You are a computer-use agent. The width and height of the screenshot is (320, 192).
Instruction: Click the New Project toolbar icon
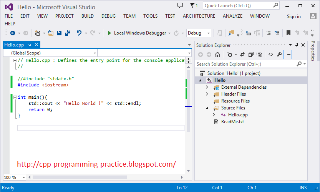point(37,33)
